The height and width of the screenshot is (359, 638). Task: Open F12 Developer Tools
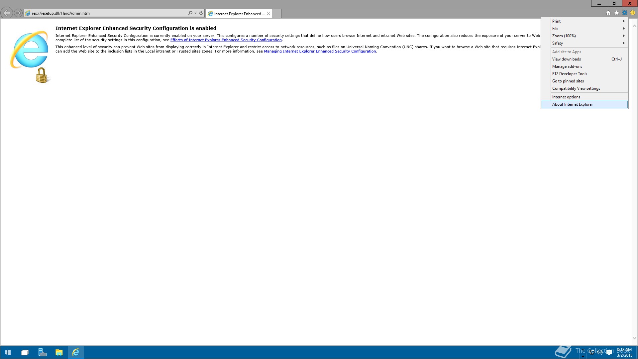[585, 74]
